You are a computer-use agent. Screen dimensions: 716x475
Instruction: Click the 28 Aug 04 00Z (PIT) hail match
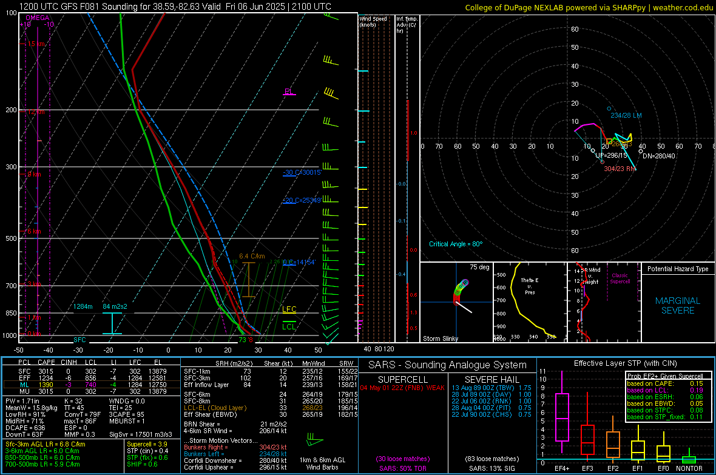[491, 408]
